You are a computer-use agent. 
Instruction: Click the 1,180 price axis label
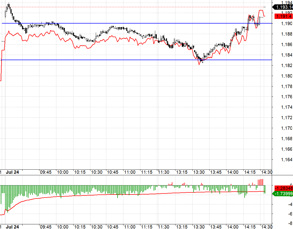[x=287, y=76]
